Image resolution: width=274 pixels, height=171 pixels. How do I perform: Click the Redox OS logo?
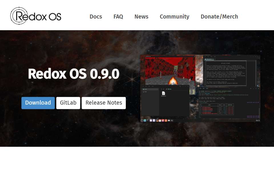(36, 16)
